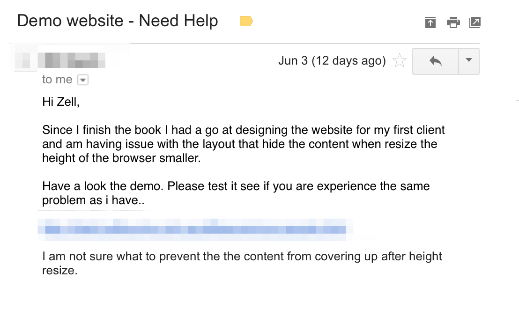This screenshot has width=519, height=309.
Task: Click the line "height of the browser smaller."
Action: [121, 158]
